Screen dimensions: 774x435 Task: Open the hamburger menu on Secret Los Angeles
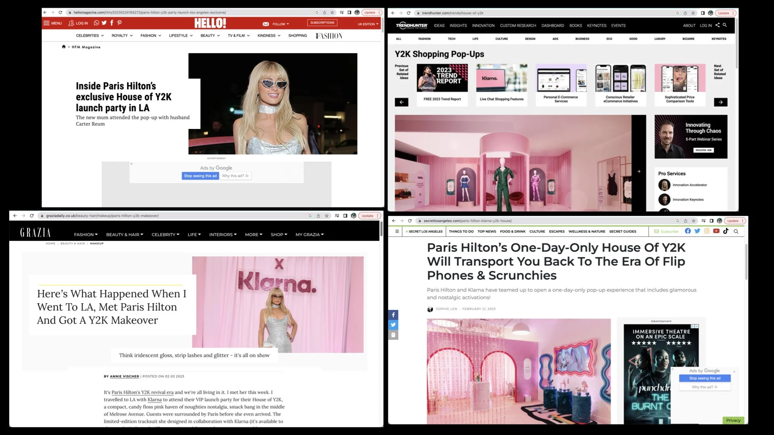[x=397, y=231]
